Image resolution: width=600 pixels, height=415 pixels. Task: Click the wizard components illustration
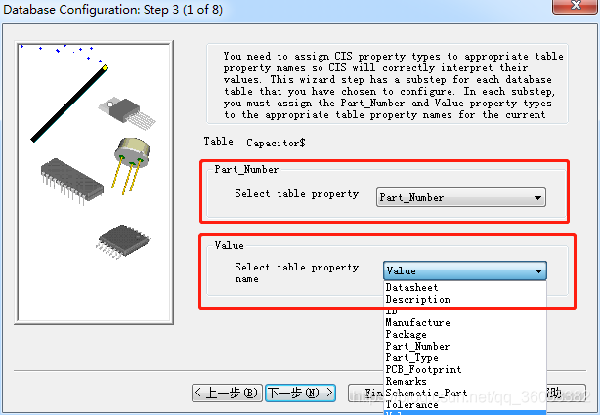click(x=94, y=183)
